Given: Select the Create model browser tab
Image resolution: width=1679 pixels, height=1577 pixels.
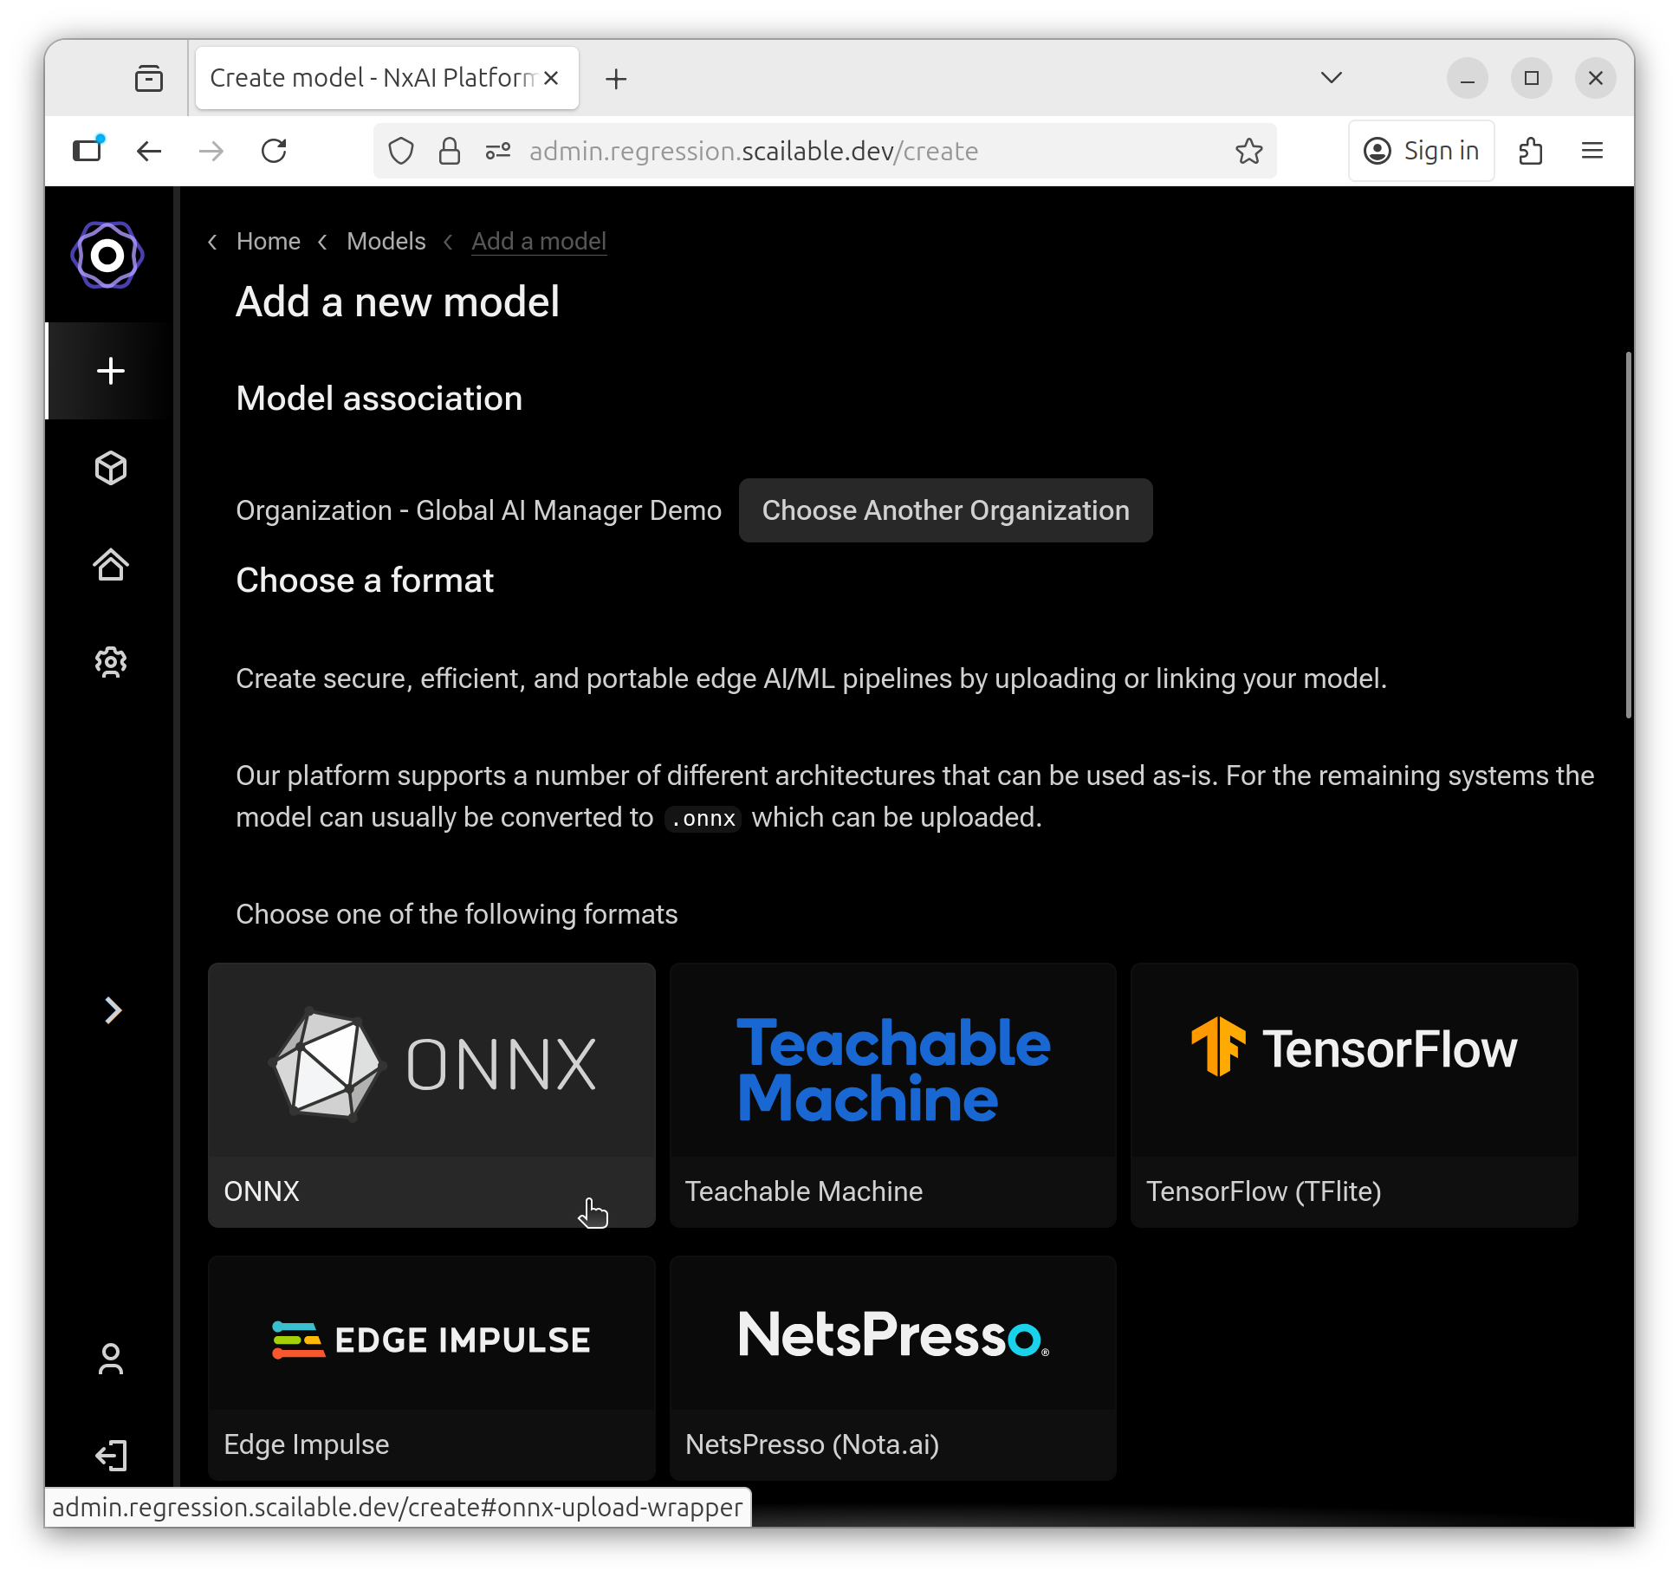Looking at the screenshot, I should click(x=373, y=78).
